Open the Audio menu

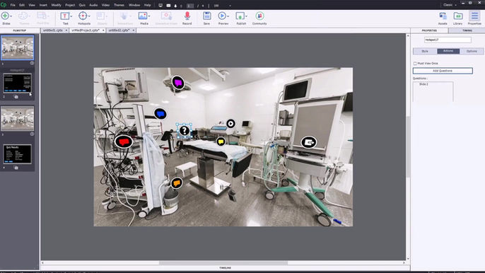point(93,5)
